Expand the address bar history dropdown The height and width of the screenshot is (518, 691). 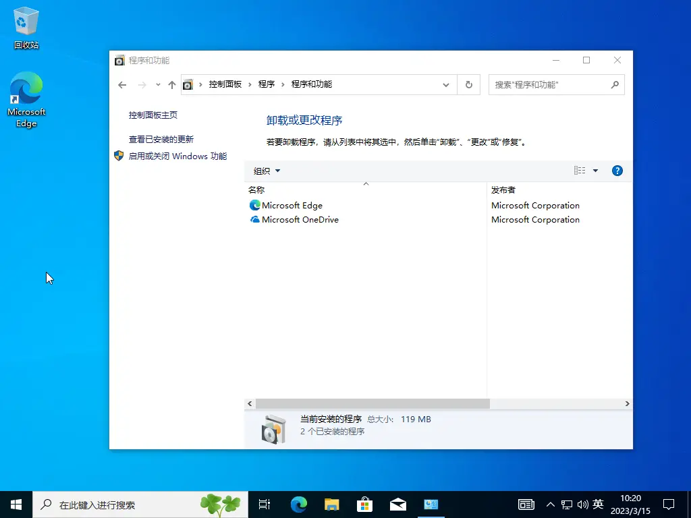[446, 84]
